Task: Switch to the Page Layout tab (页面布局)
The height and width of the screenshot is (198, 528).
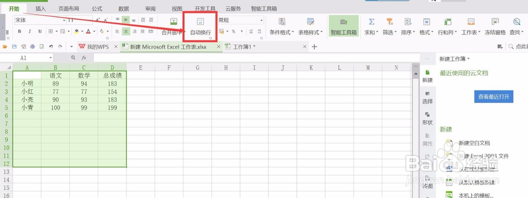Action: click(x=69, y=9)
